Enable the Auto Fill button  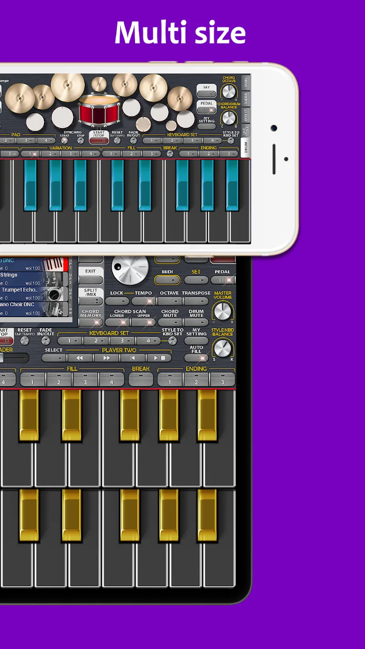pyautogui.click(x=196, y=358)
